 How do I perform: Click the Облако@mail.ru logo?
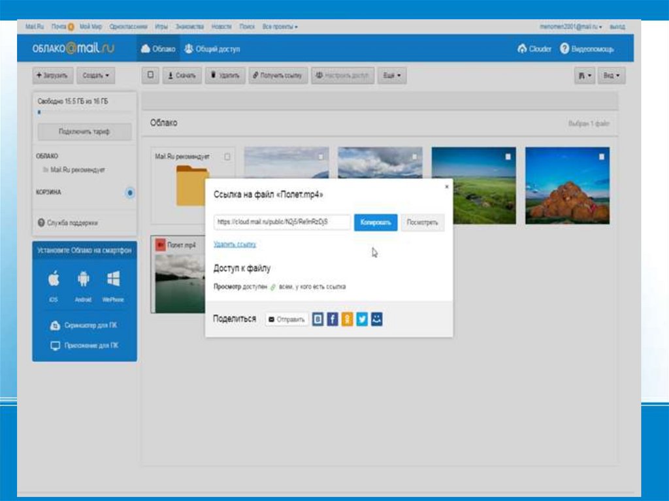(x=73, y=48)
